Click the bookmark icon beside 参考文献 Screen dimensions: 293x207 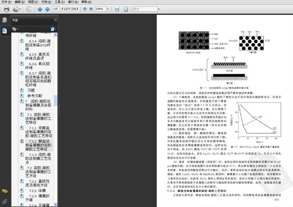point(22,96)
